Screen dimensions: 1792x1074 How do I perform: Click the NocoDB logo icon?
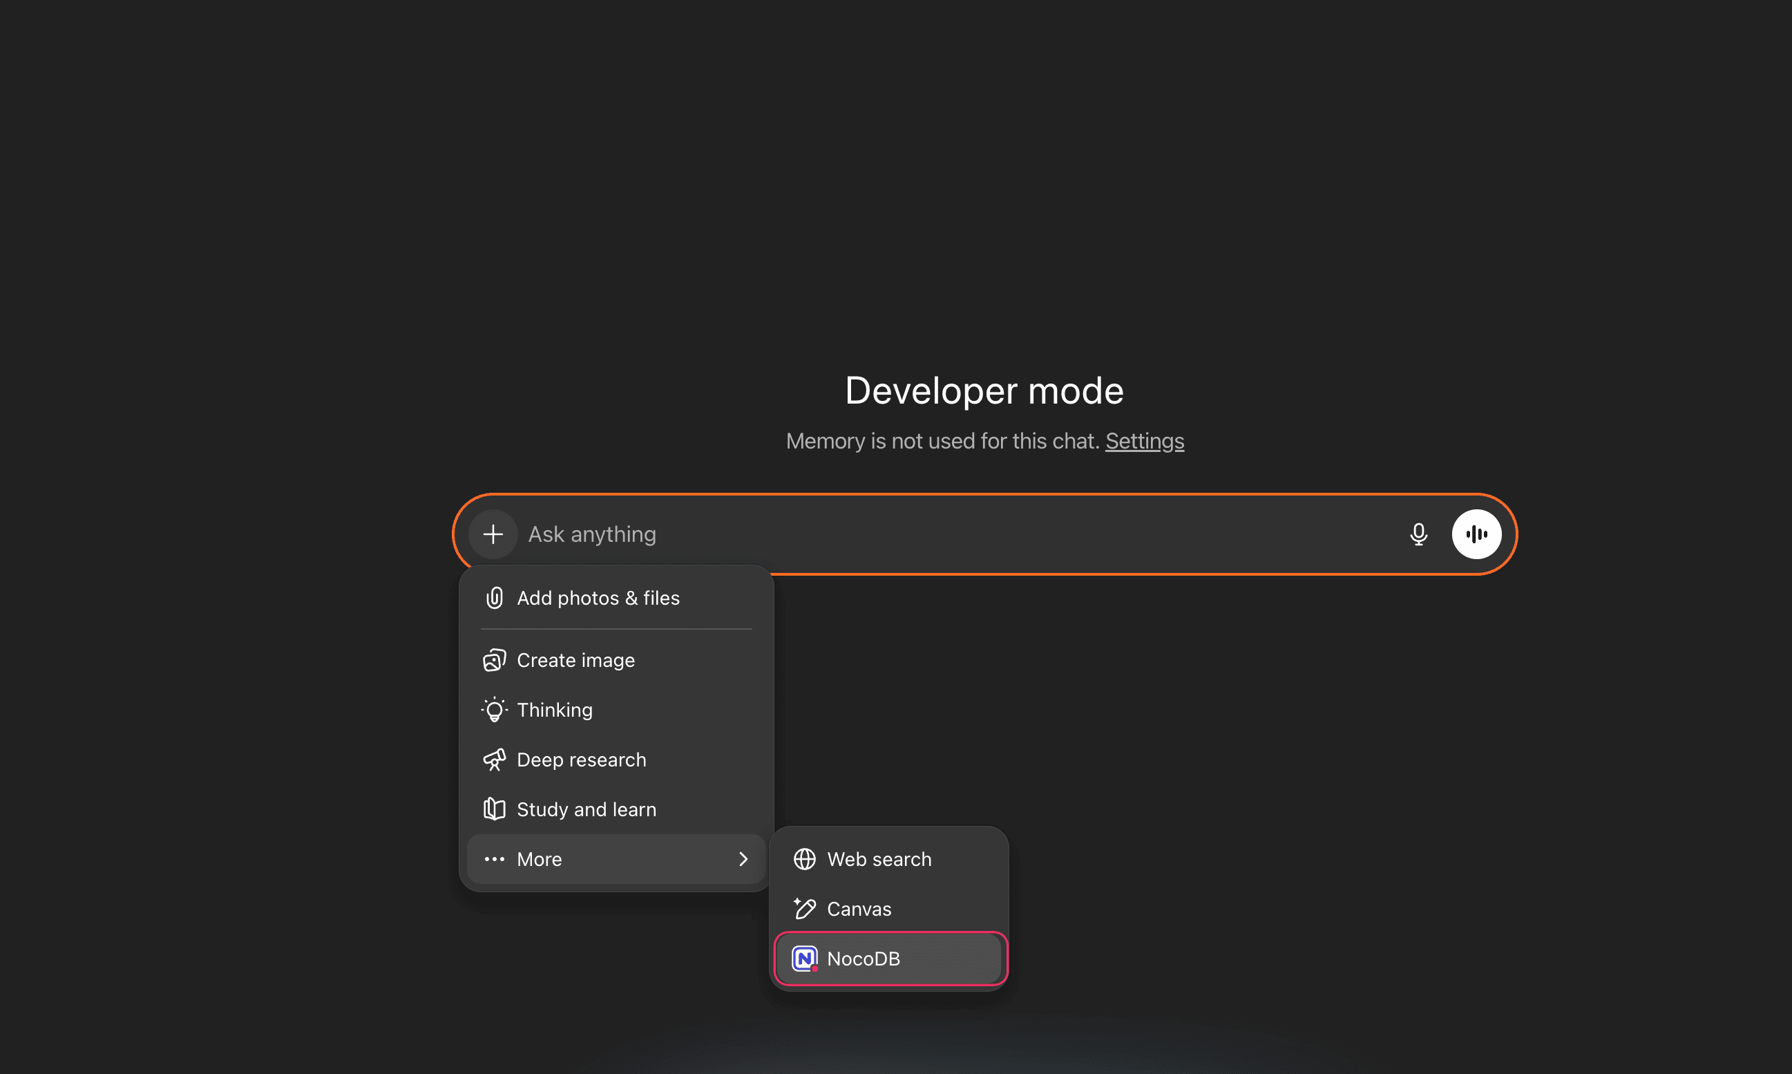tap(805, 959)
